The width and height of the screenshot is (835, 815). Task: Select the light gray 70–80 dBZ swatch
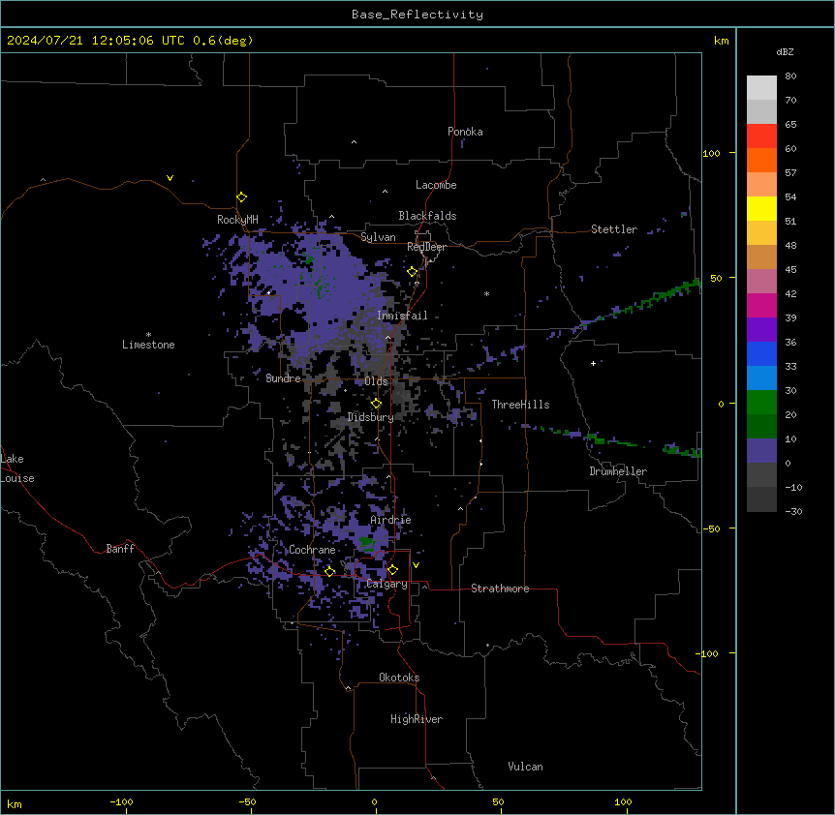pyautogui.click(x=761, y=88)
